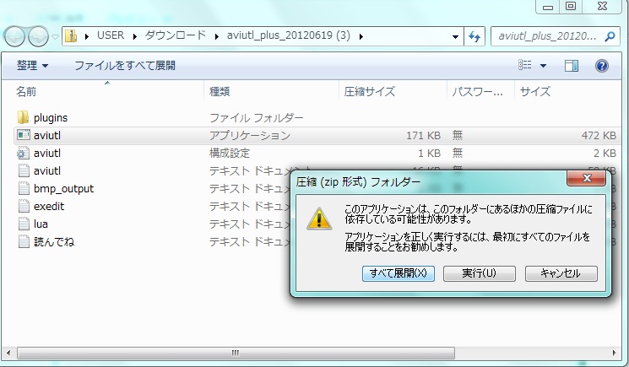
Task: Select the bmp_output file name
Action: point(63,189)
